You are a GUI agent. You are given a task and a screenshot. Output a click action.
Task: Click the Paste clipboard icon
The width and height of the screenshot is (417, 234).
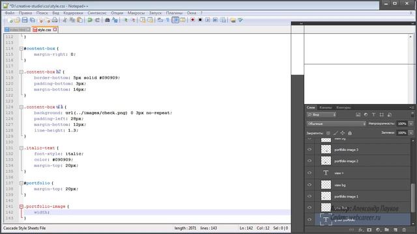tap(79, 20)
